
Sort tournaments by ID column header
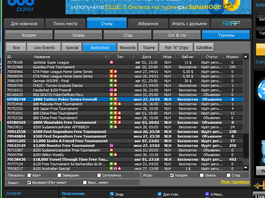(x=20, y=57)
